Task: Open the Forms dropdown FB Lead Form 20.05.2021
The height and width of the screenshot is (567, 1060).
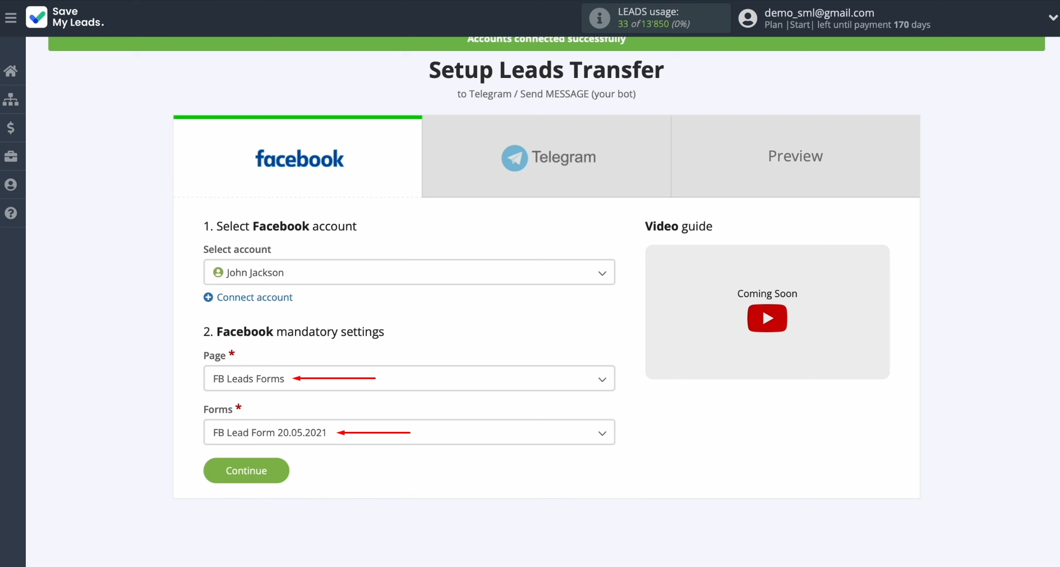Action: click(x=409, y=432)
